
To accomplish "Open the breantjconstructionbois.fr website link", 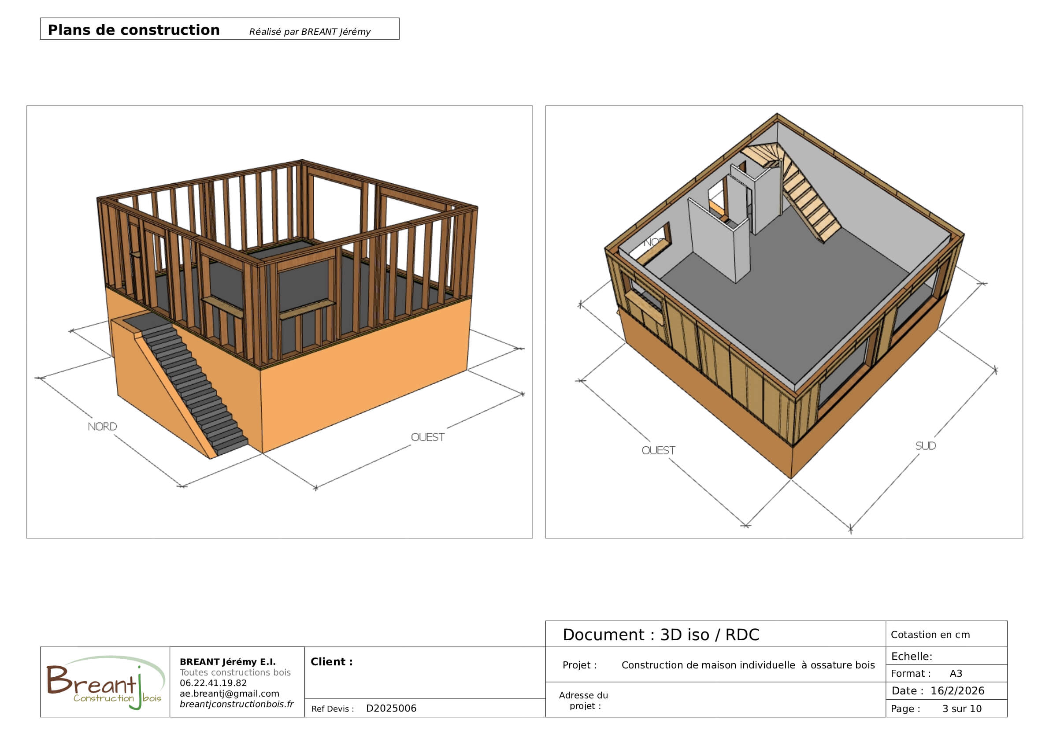I will click(236, 704).
